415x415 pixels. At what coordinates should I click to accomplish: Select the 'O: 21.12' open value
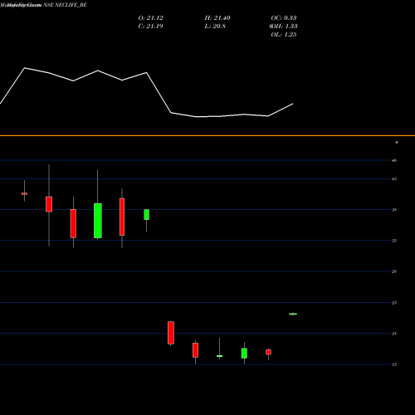(x=151, y=18)
